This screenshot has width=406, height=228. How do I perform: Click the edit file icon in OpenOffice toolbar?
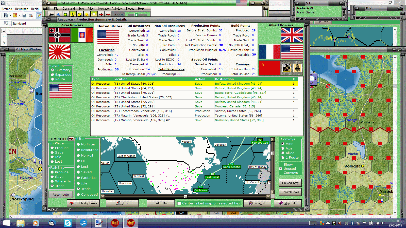(x=39, y=15)
